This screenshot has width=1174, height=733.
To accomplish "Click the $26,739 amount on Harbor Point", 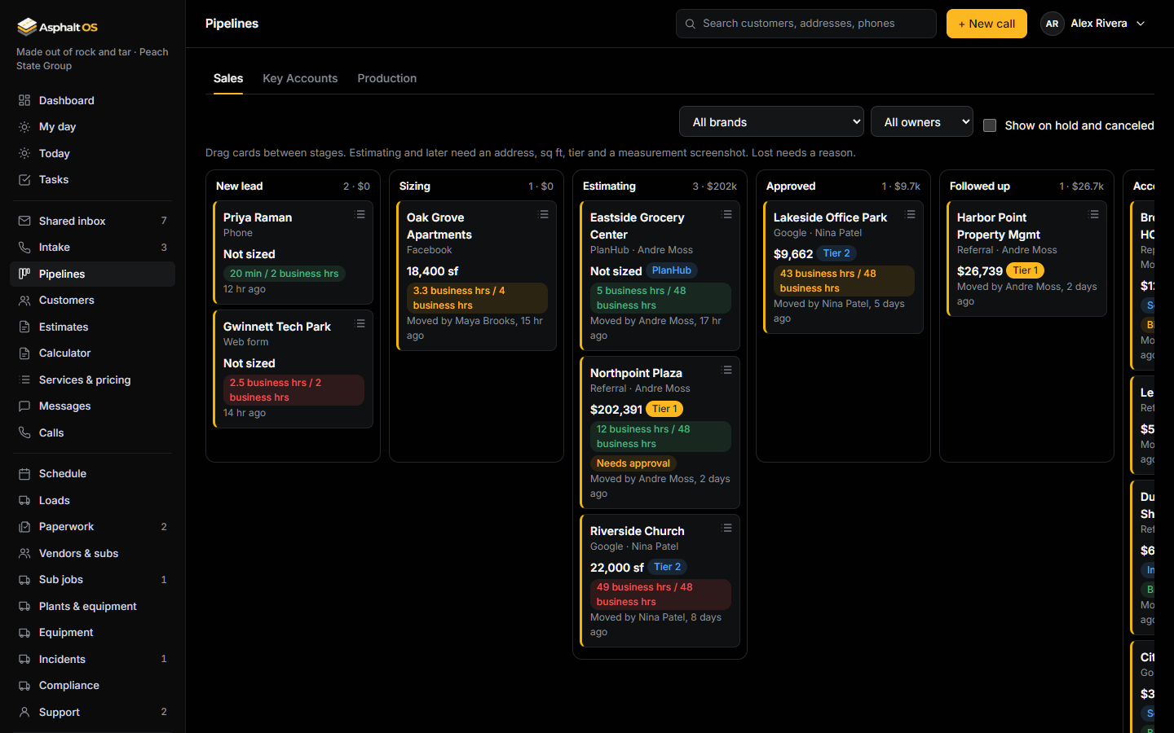I will pos(980,270).
